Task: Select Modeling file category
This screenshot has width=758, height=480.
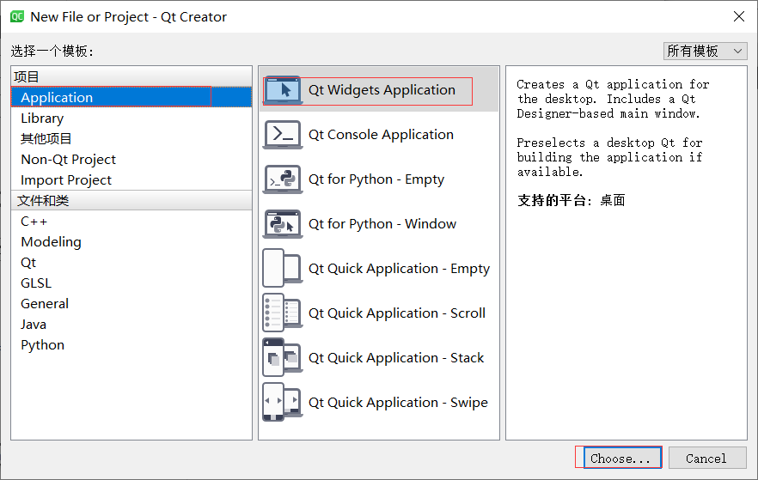Action: 51,242
